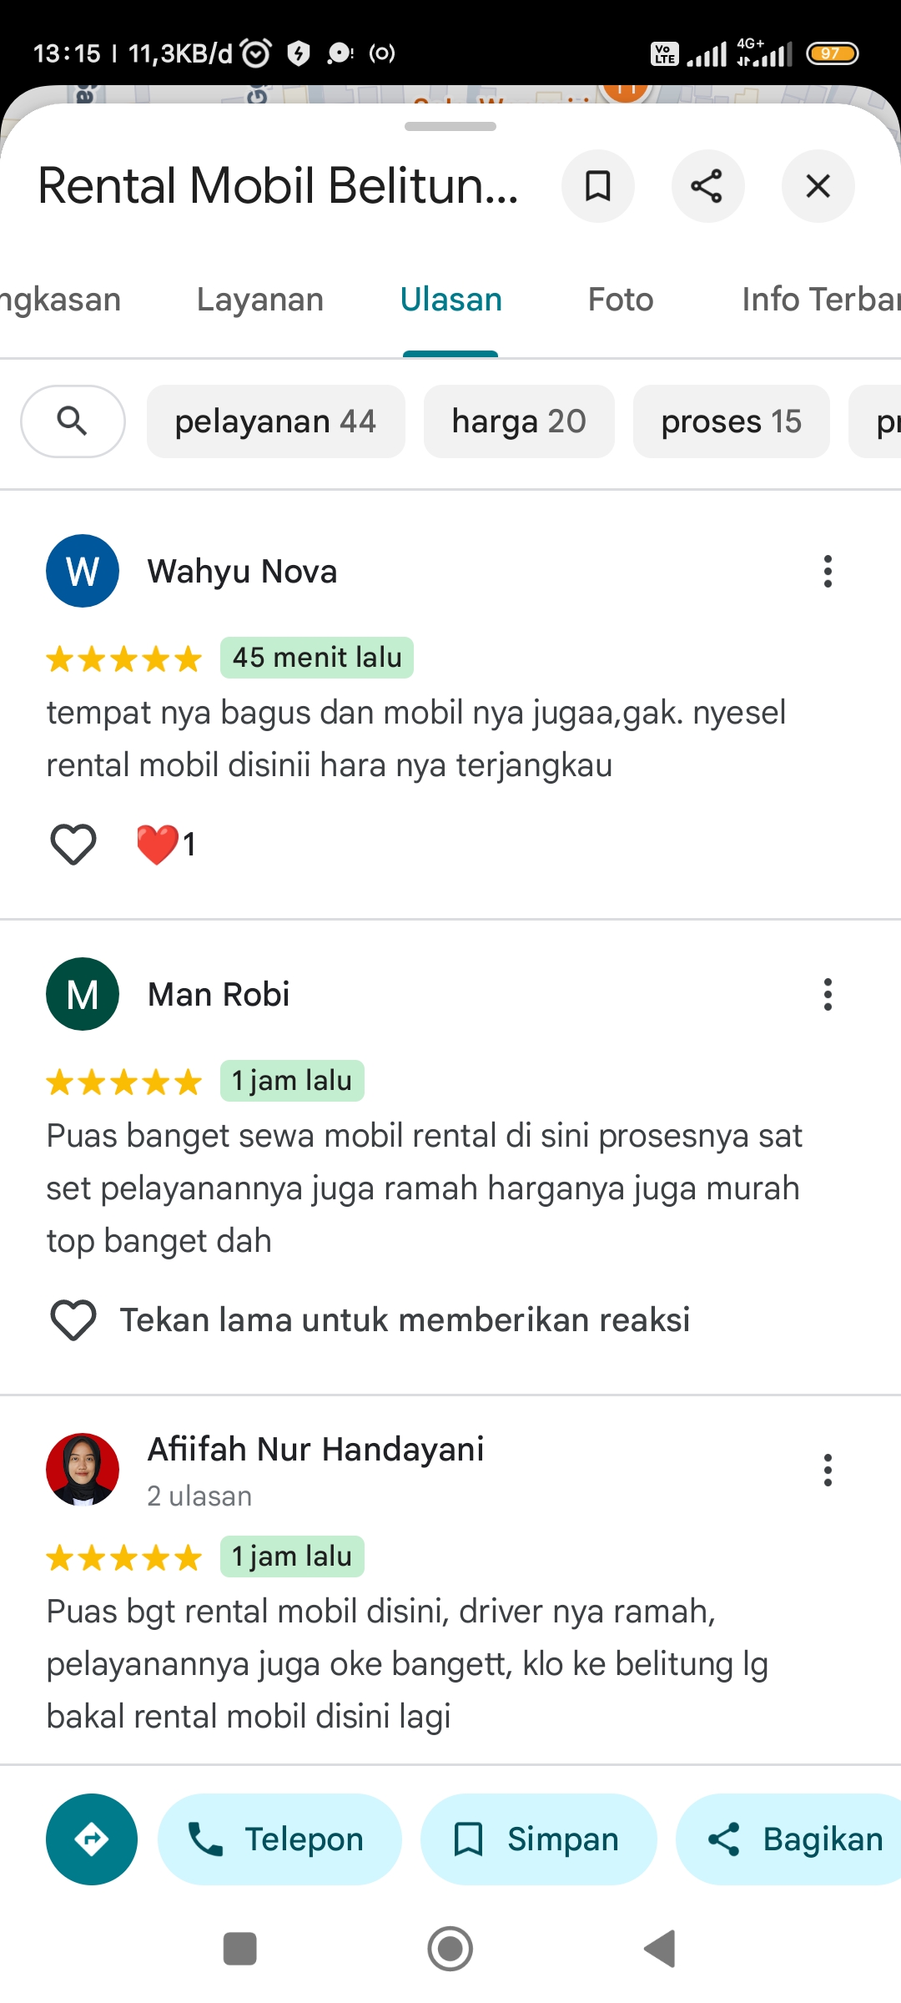Open more options for Wahyu Nova review
This screenshot has width=901, height=2003.
click(828, 572)
